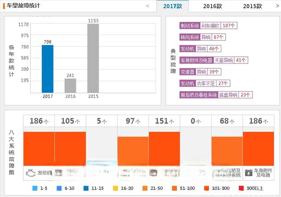Click the right arrow after year tabs

(x=277, y=6)
